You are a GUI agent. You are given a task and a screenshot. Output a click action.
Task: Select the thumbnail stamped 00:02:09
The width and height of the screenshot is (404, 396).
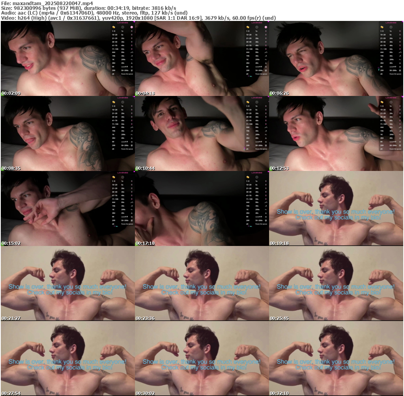pyautogui.click(x=67, y=58)
